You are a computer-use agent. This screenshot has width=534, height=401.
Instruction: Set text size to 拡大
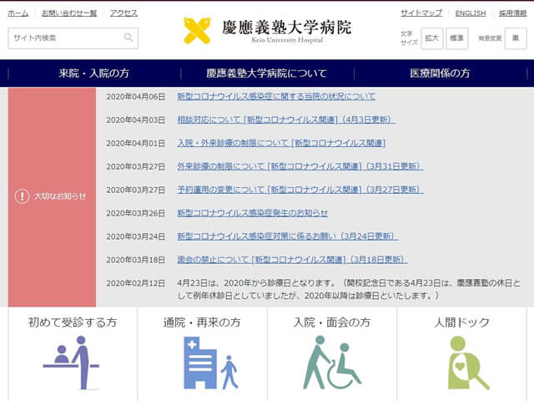(432, 38)
